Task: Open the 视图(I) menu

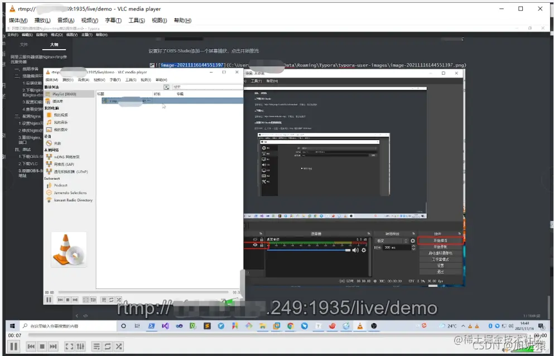Action: (160, 21)
